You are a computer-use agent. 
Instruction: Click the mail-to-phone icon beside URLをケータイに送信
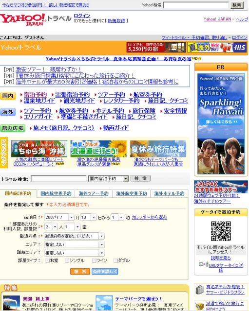click(x=204, y=264)
